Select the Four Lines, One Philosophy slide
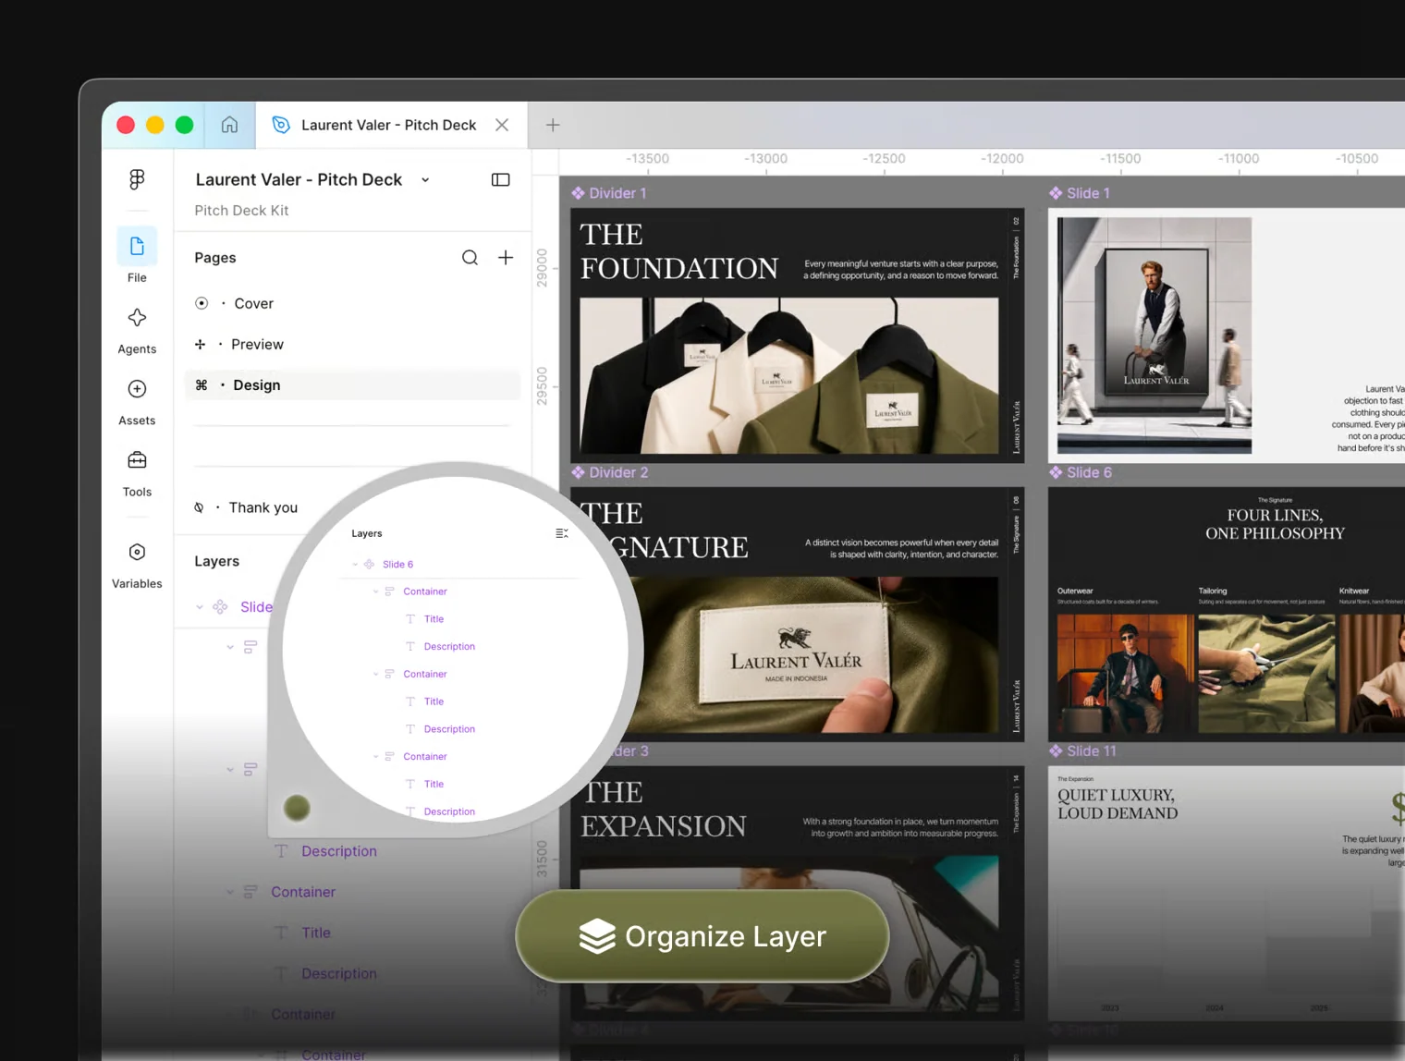1405x1061 pixels. (1227, 614)
